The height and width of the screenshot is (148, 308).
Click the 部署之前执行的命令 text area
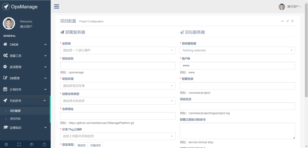(237, 131)
